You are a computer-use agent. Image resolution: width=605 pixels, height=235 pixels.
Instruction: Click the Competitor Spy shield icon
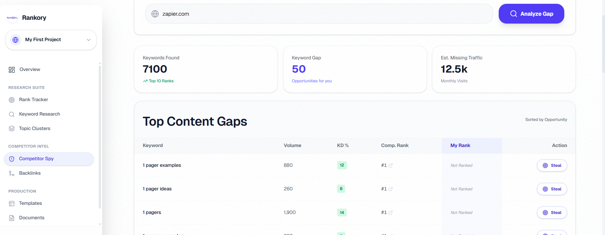pos(12,159)
